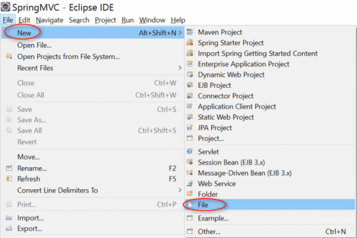Image resolution: width=357 pixels, height=238 pixels.
Task: Expand the New submenu arrow
Action: [180, 33]
